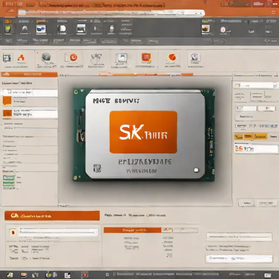Image resolution: width=279 pixels, height=279 pixels.
Task: Click the white input field in left panel
Action: coord(30,93)
